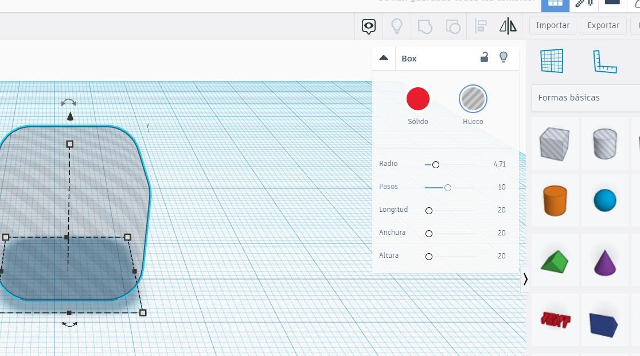
Task: Click the curved rotation arrow below the box
Action: [x=69, y=324]
